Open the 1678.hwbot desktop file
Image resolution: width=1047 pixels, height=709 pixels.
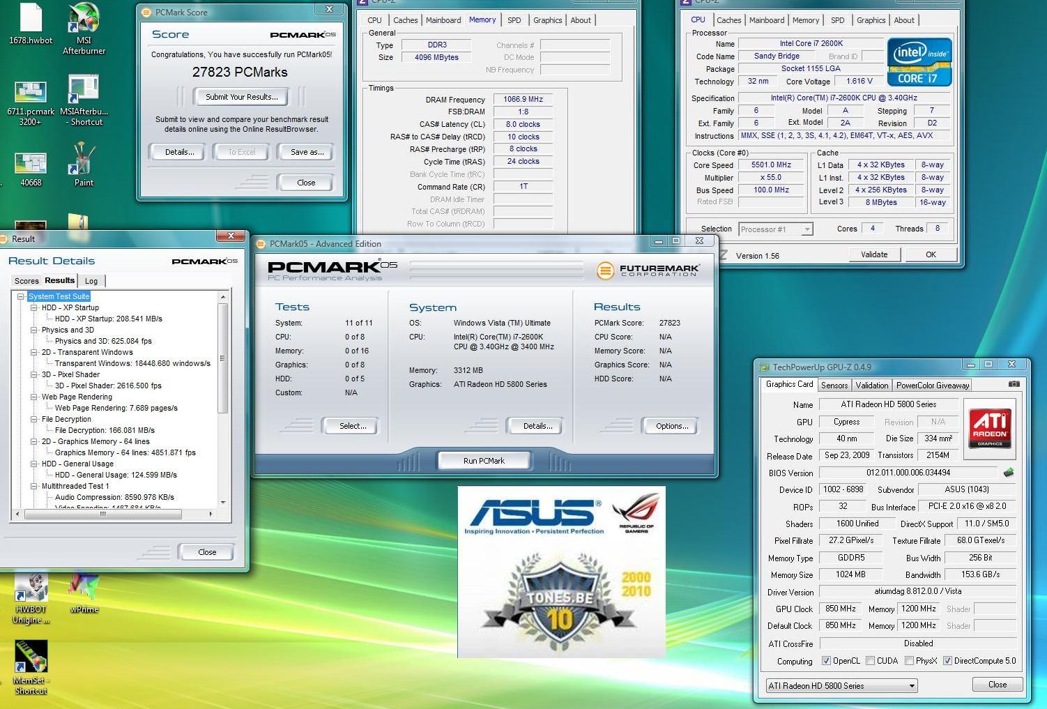30,24
